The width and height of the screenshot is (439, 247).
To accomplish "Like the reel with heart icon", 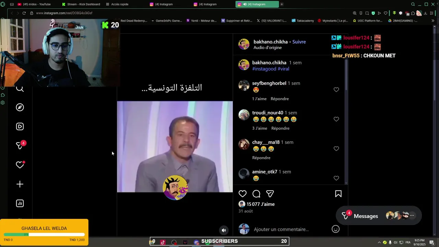I will [242, 194].
